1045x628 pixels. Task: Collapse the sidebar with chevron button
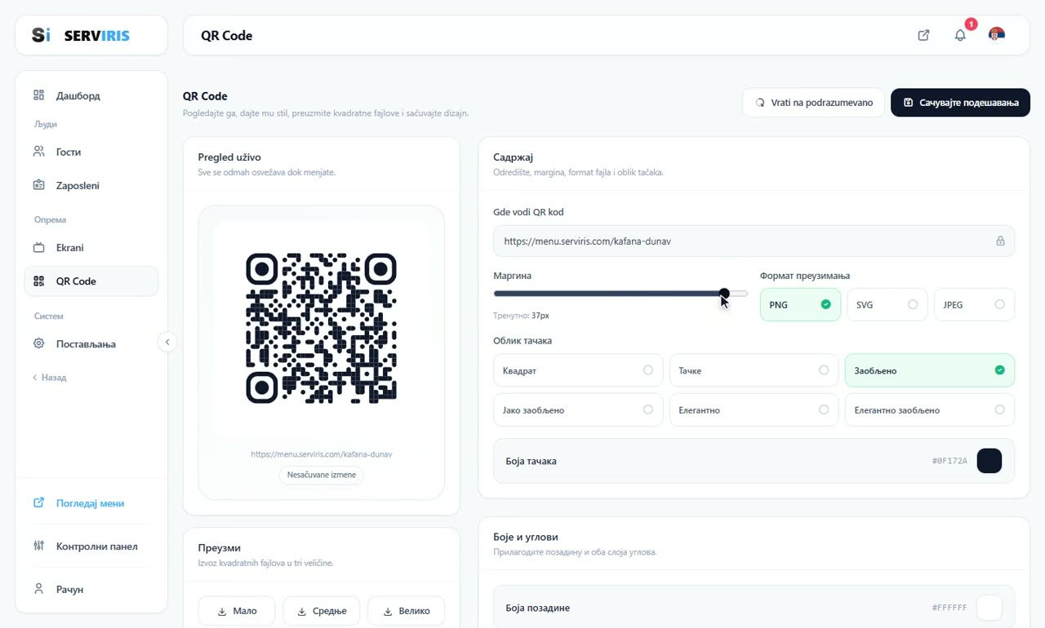[x=167, y=342]
